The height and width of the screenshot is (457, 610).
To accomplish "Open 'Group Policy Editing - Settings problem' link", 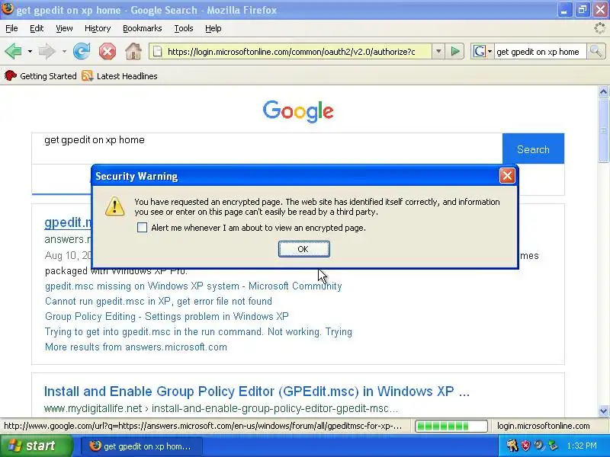I will pyautogui.click(x=167, y=316).
